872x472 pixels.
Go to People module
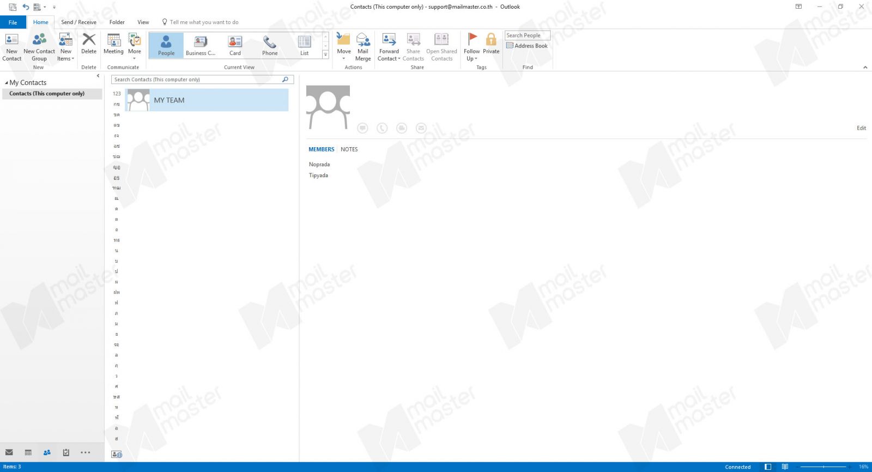pos(47,452)
